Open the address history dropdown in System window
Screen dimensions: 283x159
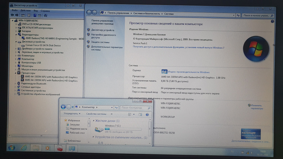click(234, 15)
